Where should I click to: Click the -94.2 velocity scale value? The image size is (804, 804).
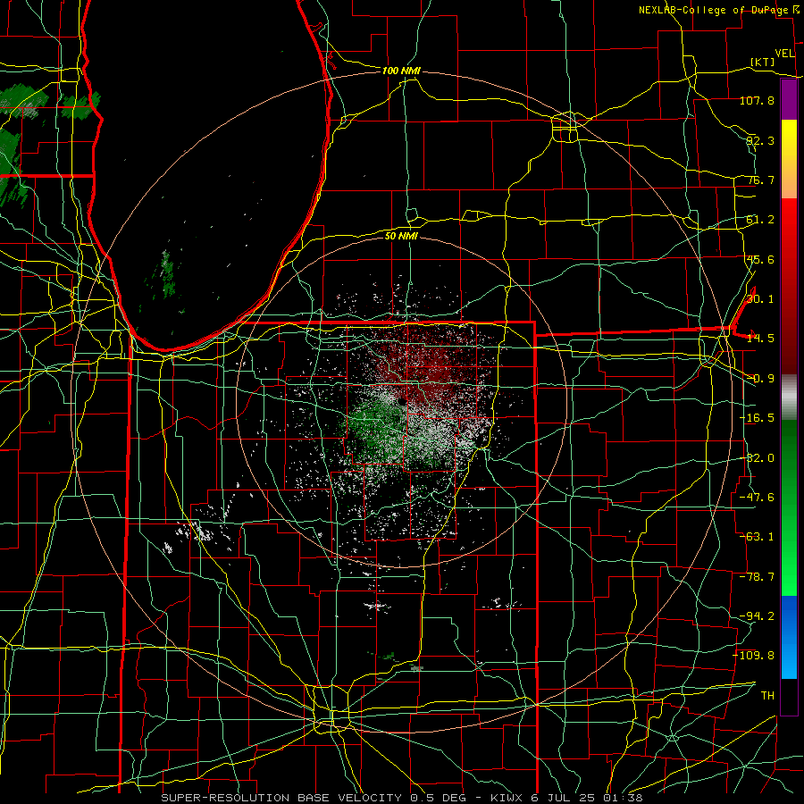[x=757, y=616]
